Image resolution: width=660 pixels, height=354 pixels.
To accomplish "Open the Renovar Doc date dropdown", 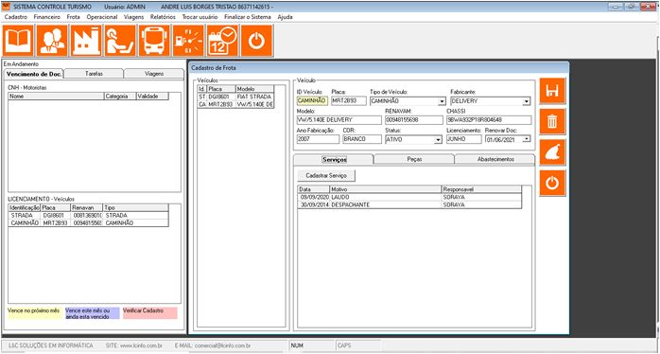I will click(527, 139).
